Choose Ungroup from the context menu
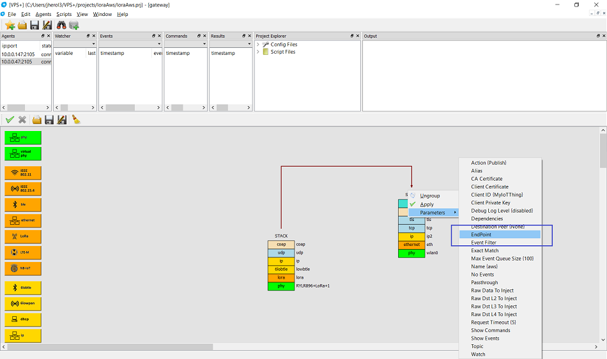 tap(429, 196)
